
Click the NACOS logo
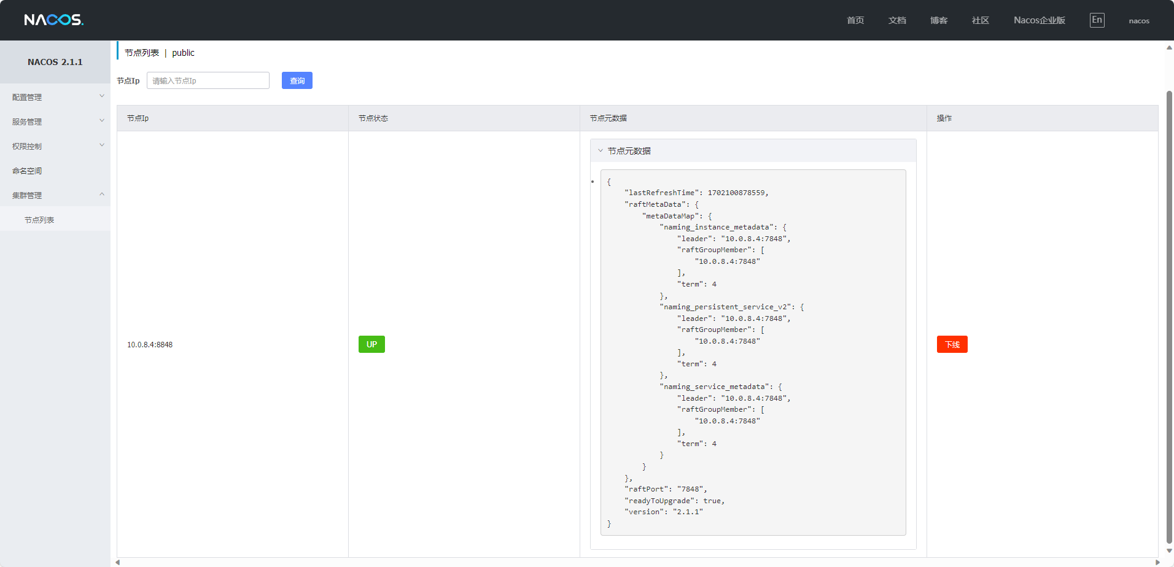pyautogui.click(x=54, y=20)
